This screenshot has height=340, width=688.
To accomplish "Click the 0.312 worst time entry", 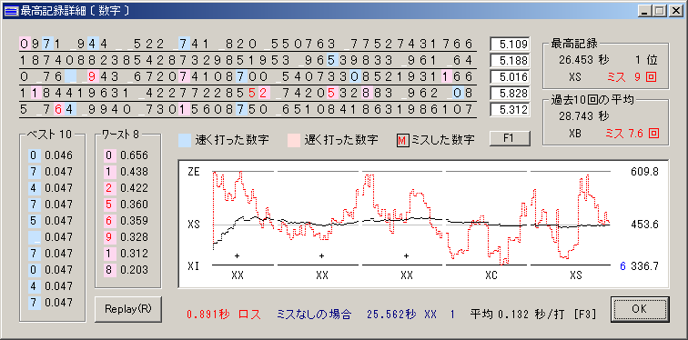I will (136, 254).
